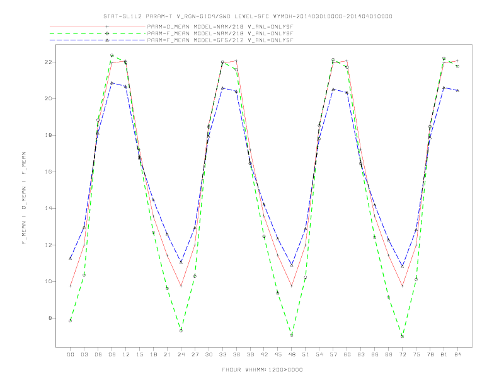Click y-axis tick label 16
The image size is (499, 386).
49,172
